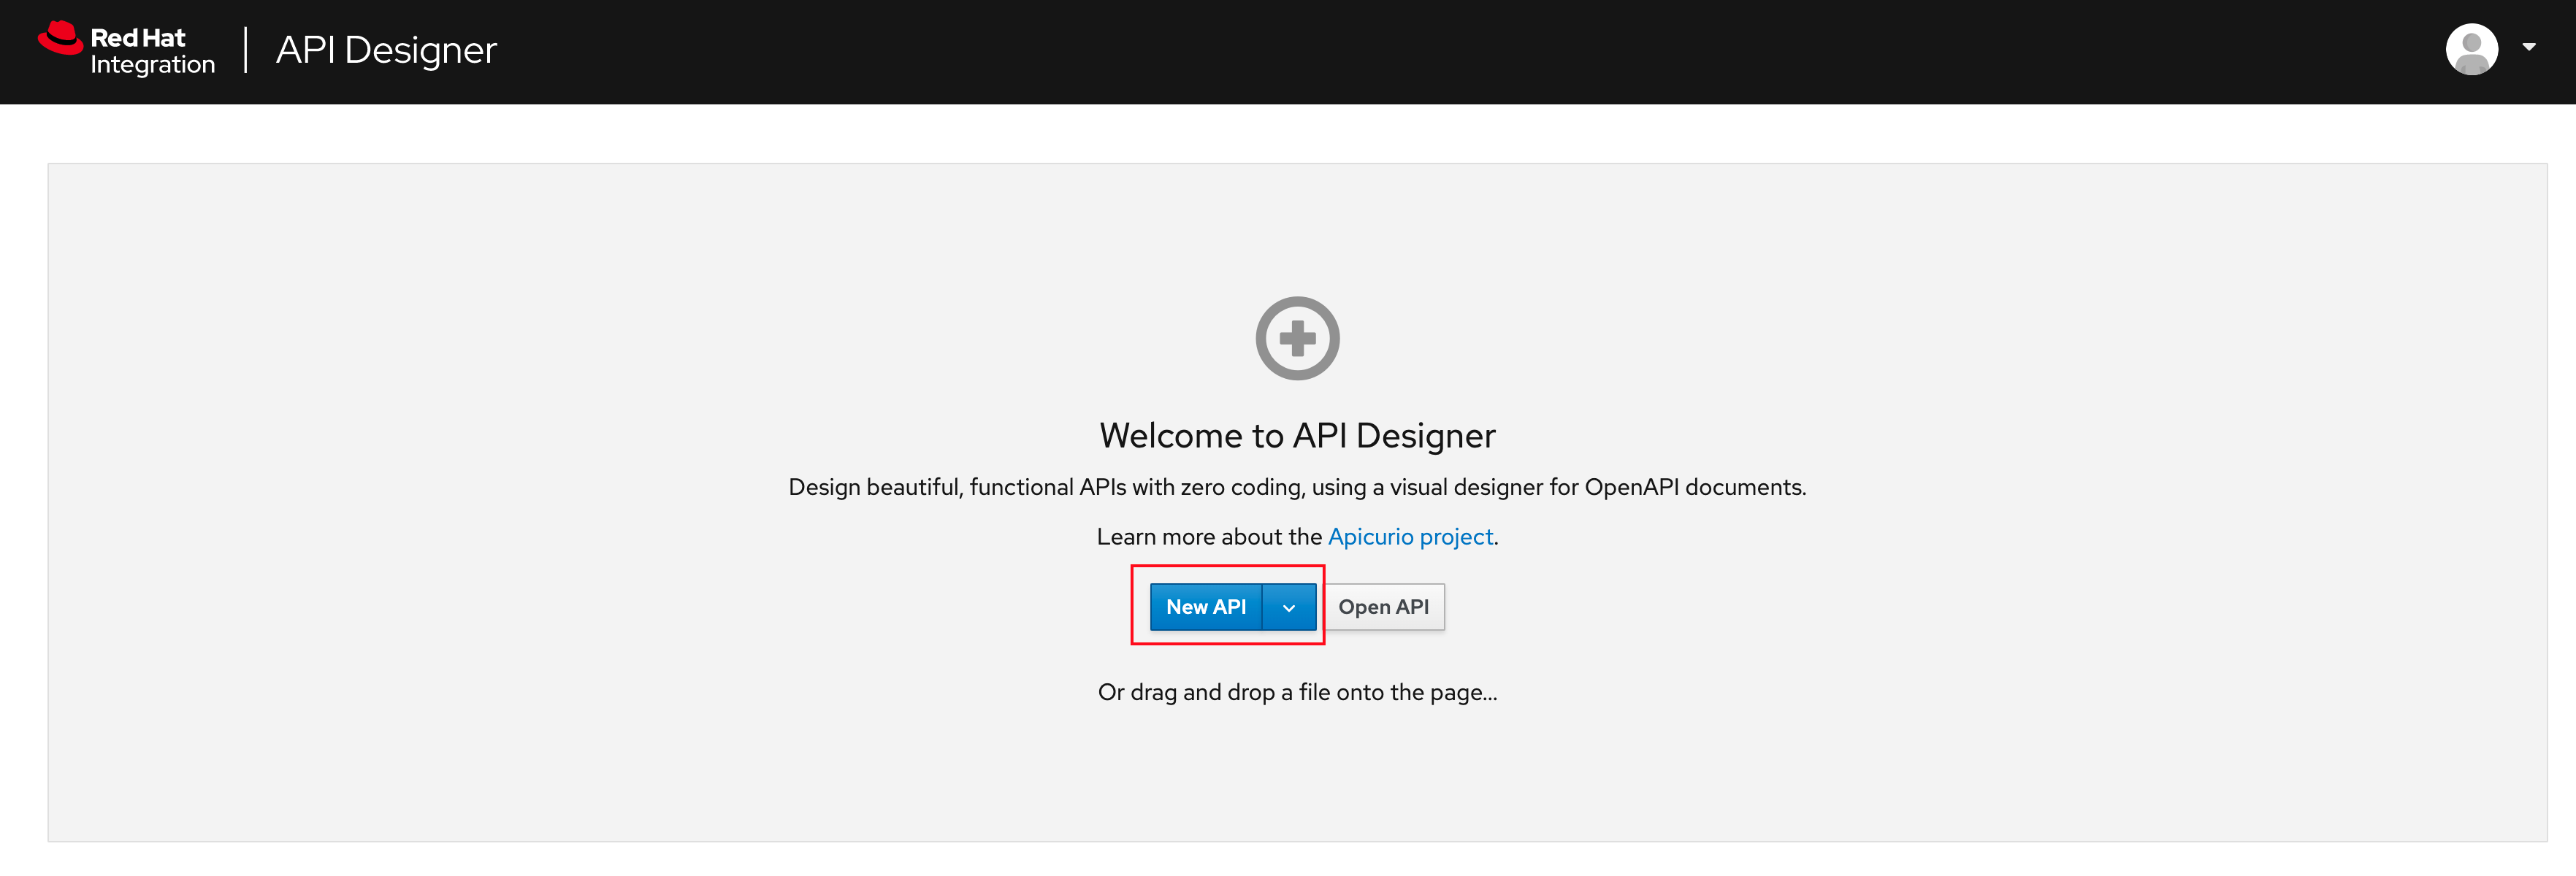Select the Welcome to API Designer heading
Image resolution: width=2576 pixels, height=876 pixels.
pos(1297,436)
